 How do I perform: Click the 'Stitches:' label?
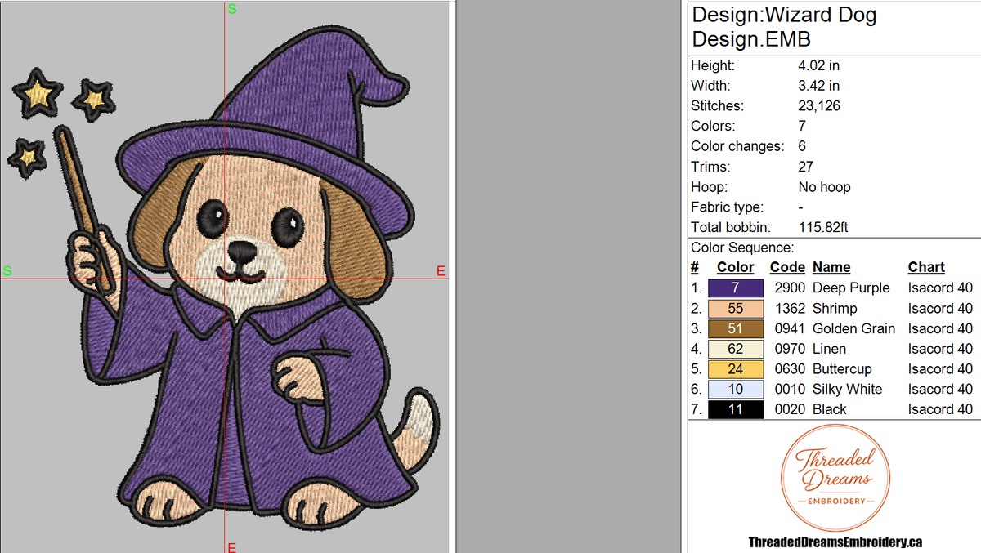click(x=717, y=106)
